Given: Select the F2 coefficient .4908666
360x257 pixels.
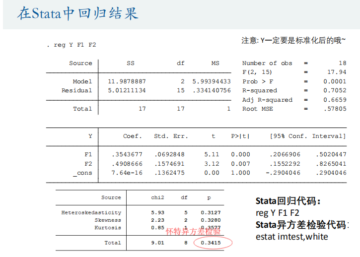Looking at the screenshot, I should point(127,164).
